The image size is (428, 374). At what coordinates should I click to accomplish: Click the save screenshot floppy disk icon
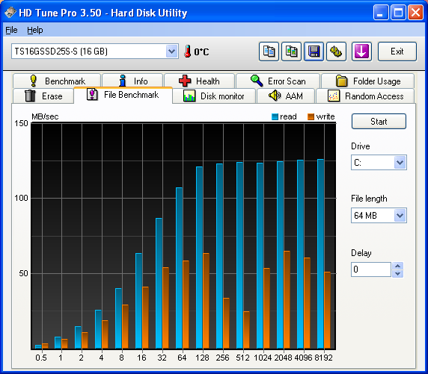pyautogui.click(x=314, y=52)
